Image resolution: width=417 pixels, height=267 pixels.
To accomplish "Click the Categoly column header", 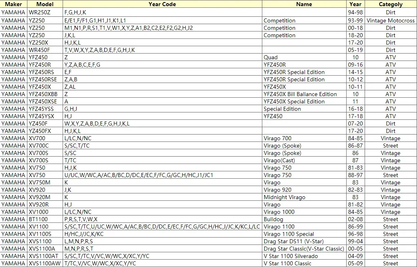I will click(x=390, y=4).
